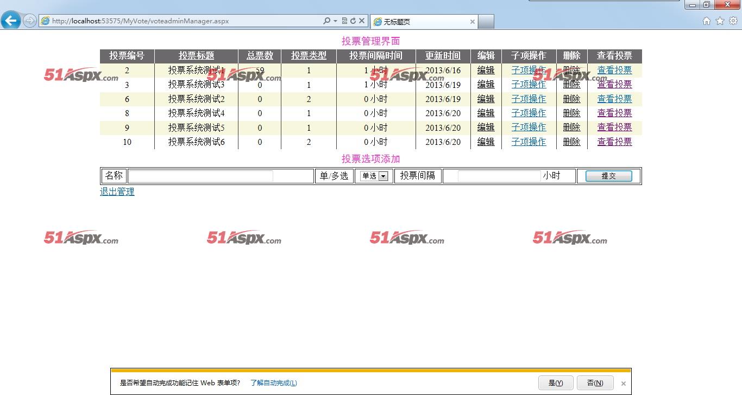Viewport: 742px width, 395px height.
Task: Toggle compatibility view icon in address bar
Action: 344,21
